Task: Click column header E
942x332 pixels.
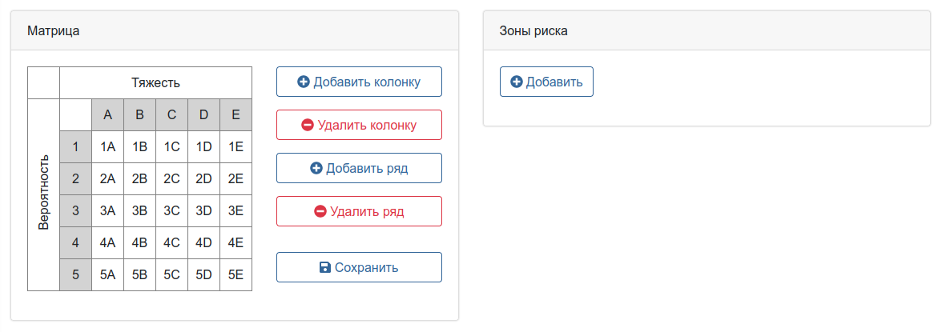Action: click(x=235, y=115)
